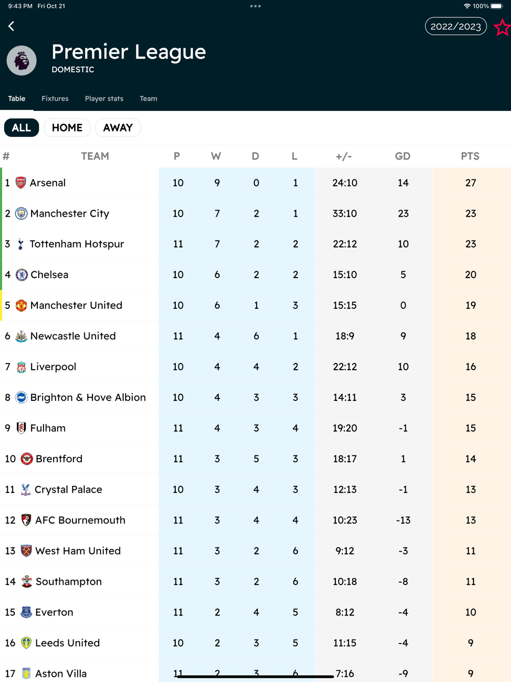Tap the Brentford club crest
This screenshot has width=511, height=682.
pyautogui.click(x=27, y=459)
